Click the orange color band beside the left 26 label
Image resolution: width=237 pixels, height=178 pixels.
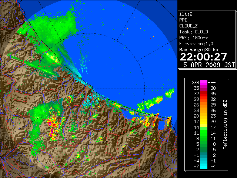pyautogui.click(x=203, y=105)
